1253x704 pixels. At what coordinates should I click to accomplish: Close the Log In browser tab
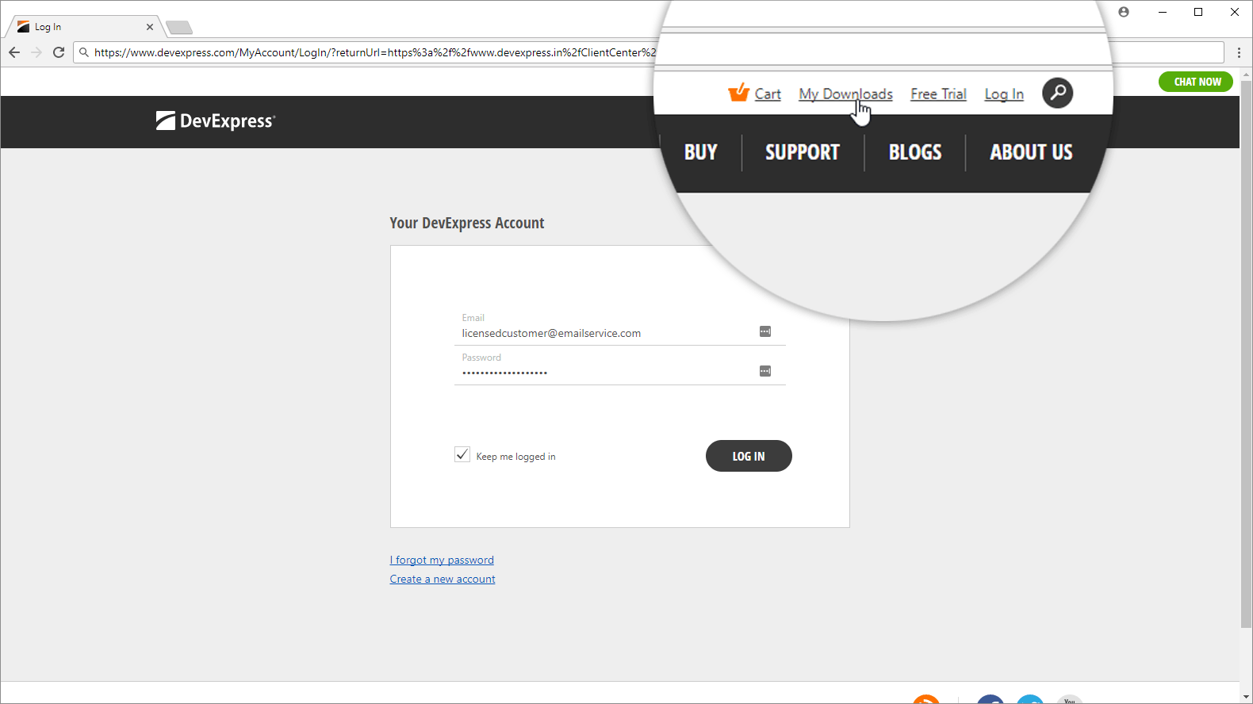click(x=150, y=27)
